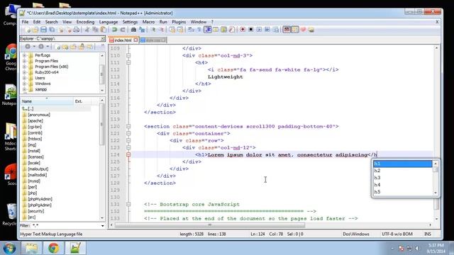
Task: Close the index.html tab
Action: pos(135,40)
